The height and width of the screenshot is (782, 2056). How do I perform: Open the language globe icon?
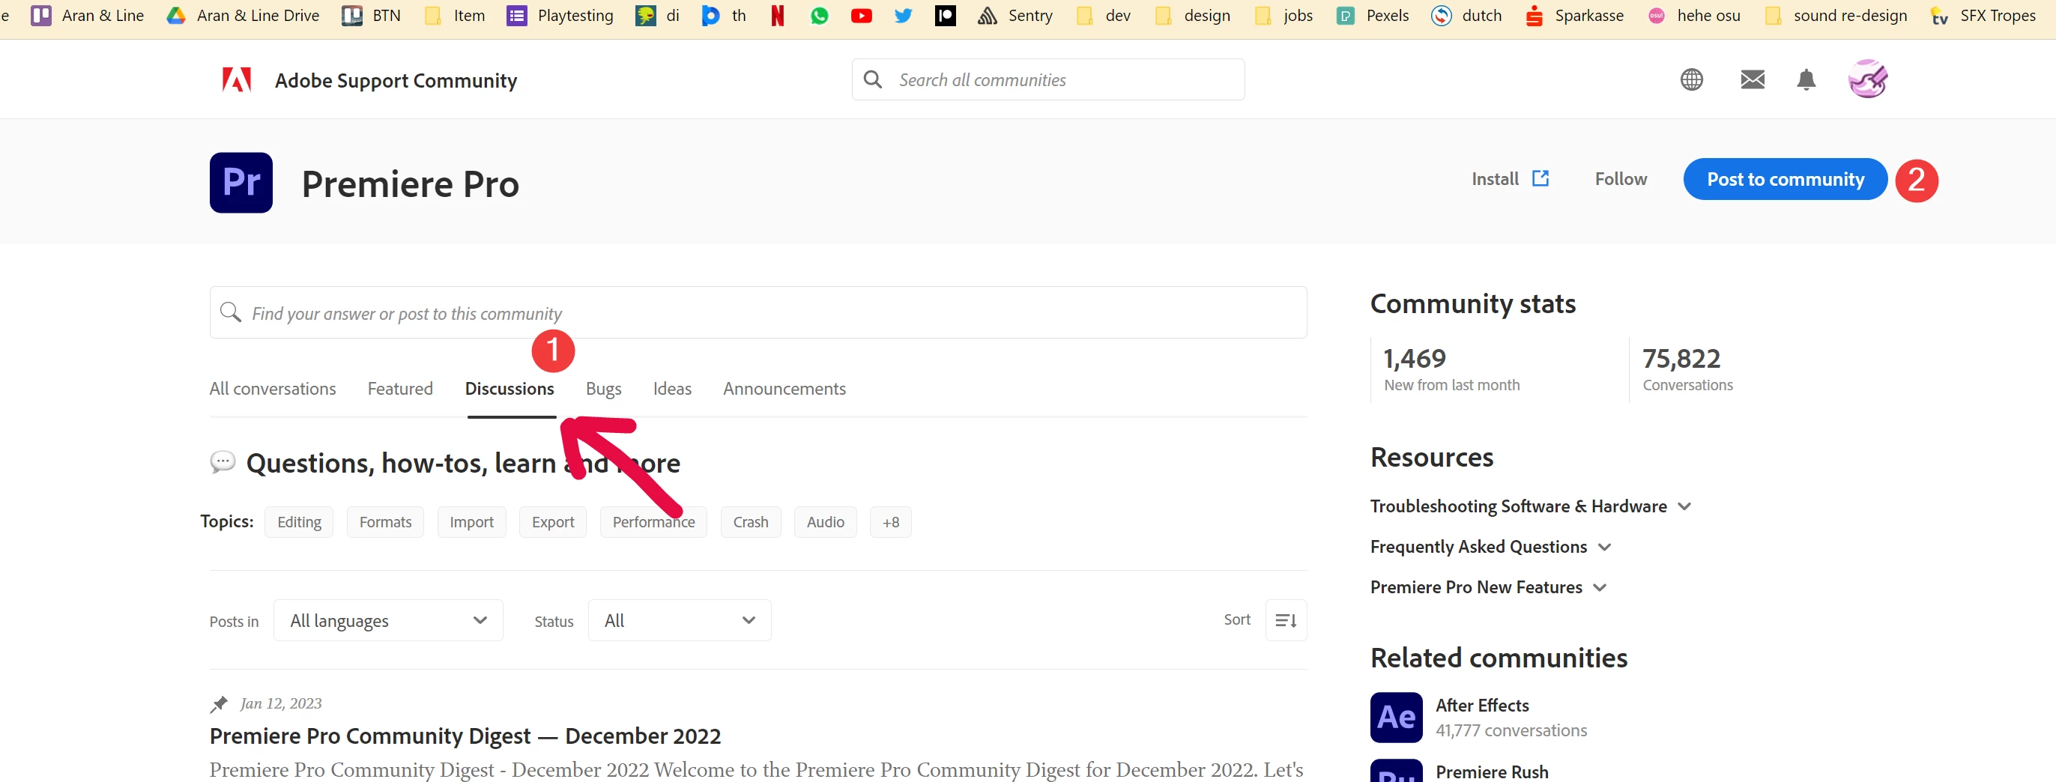(1691, 80)
